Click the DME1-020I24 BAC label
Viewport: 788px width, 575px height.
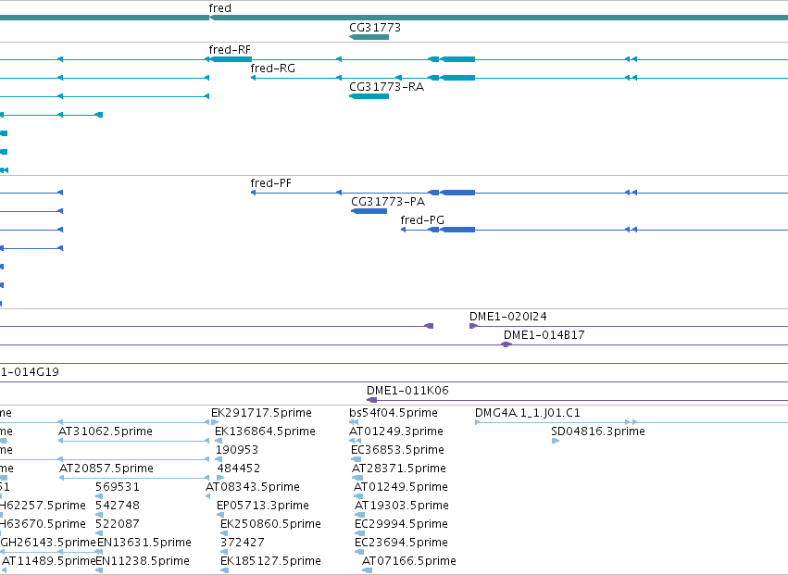[508, 317]
